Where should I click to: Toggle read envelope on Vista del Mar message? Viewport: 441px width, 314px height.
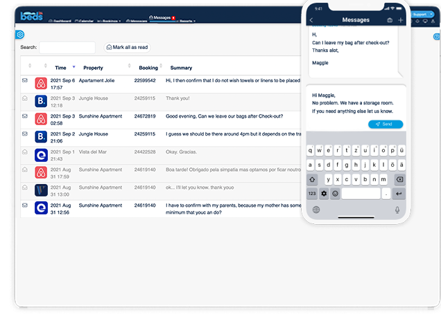(25, 151)
